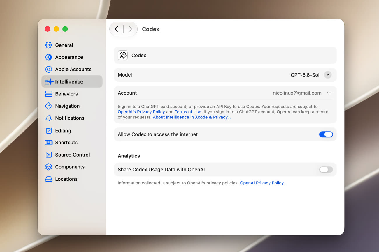The image size is (379, 252).
Task: Open the account ellipsis options menu
Action: pos(329,93)
